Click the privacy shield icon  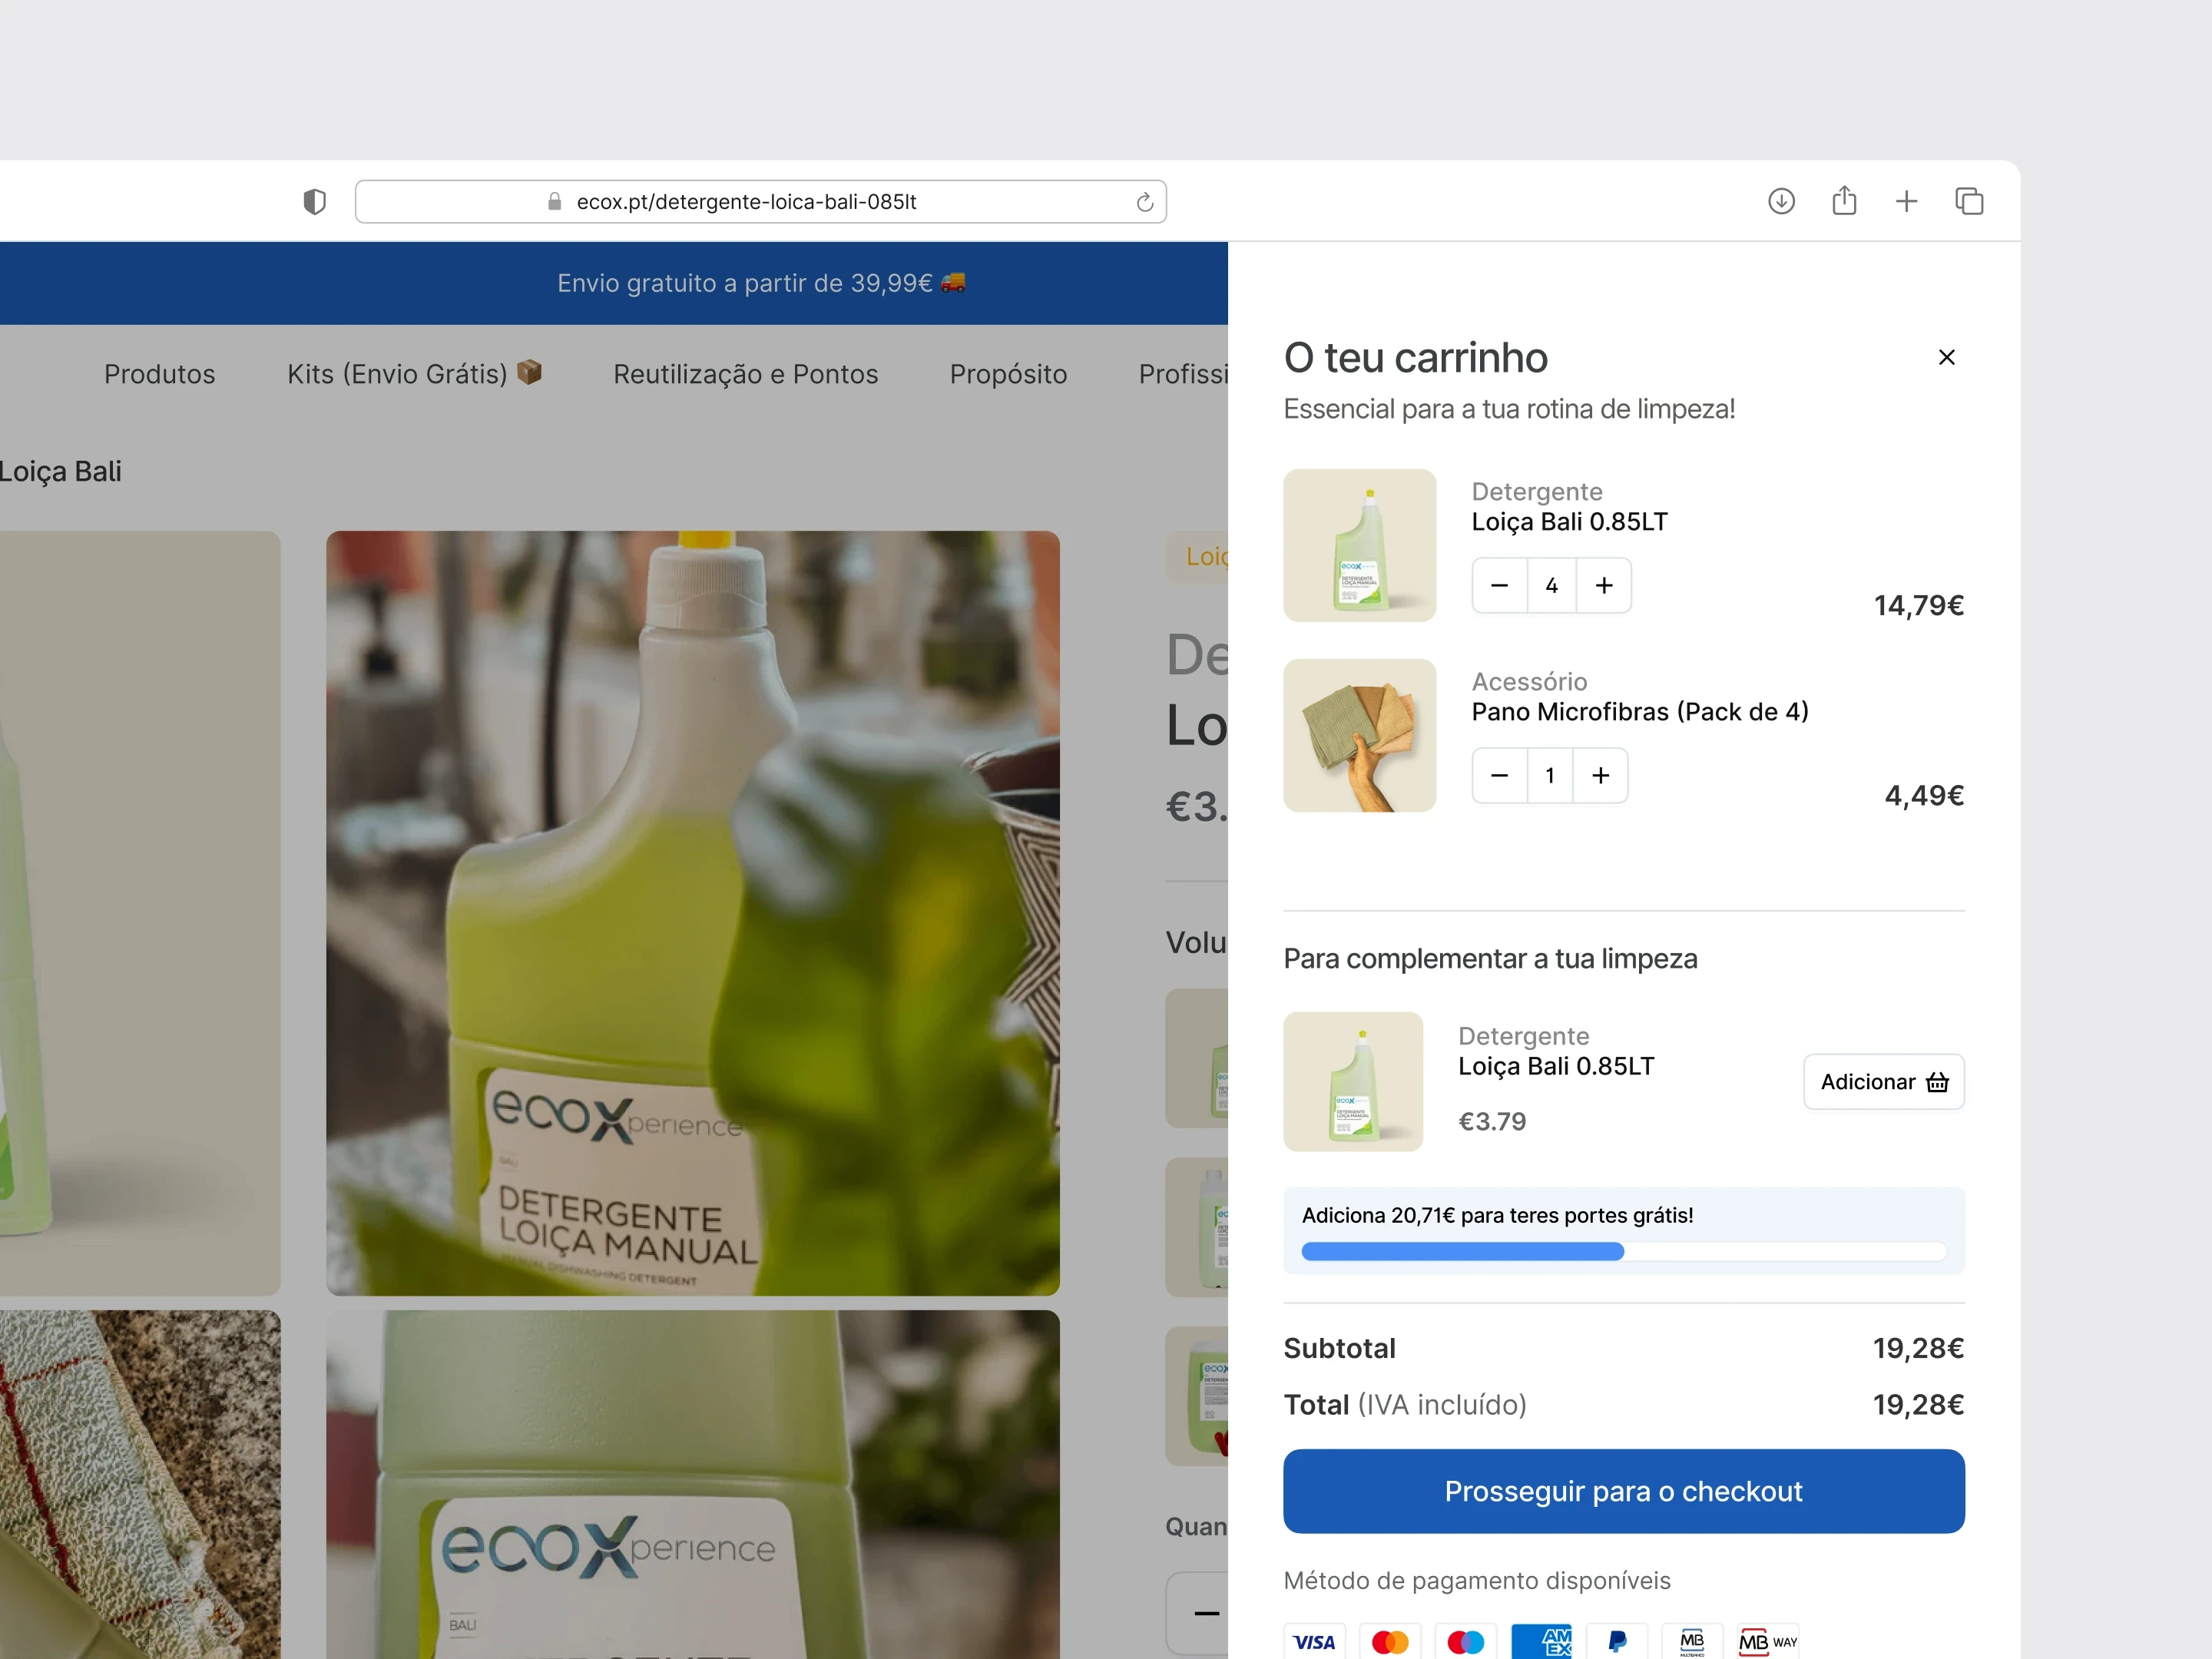(314, 202)
